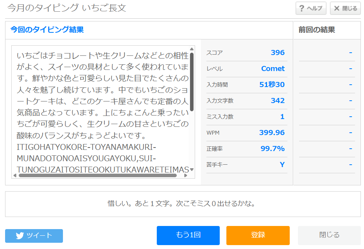Click the top 閉じる button with X icon
The height and width of the screenshot is (249, 364).
[x=345, y=8]
